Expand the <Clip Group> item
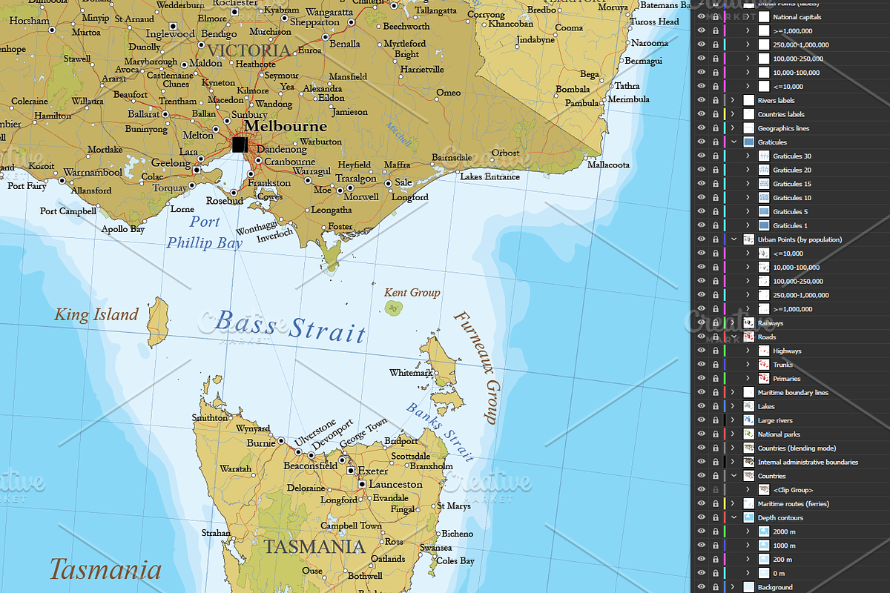890x593 pixels. coord(748,490)
